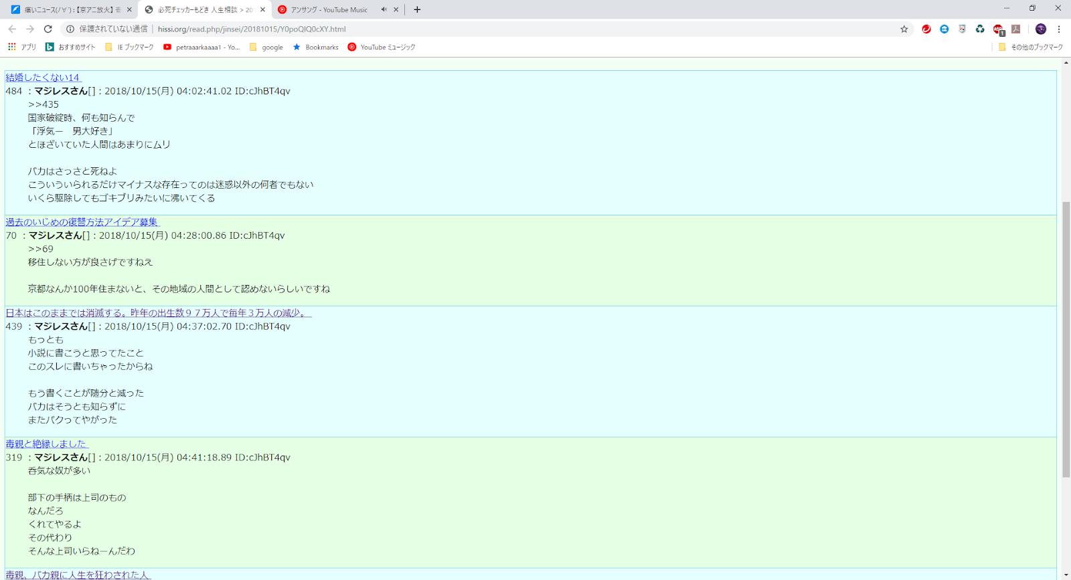This screenshot has height=580, width=1071.
Task: Open the IE ブックマーク folder
Action: point(129,47)
